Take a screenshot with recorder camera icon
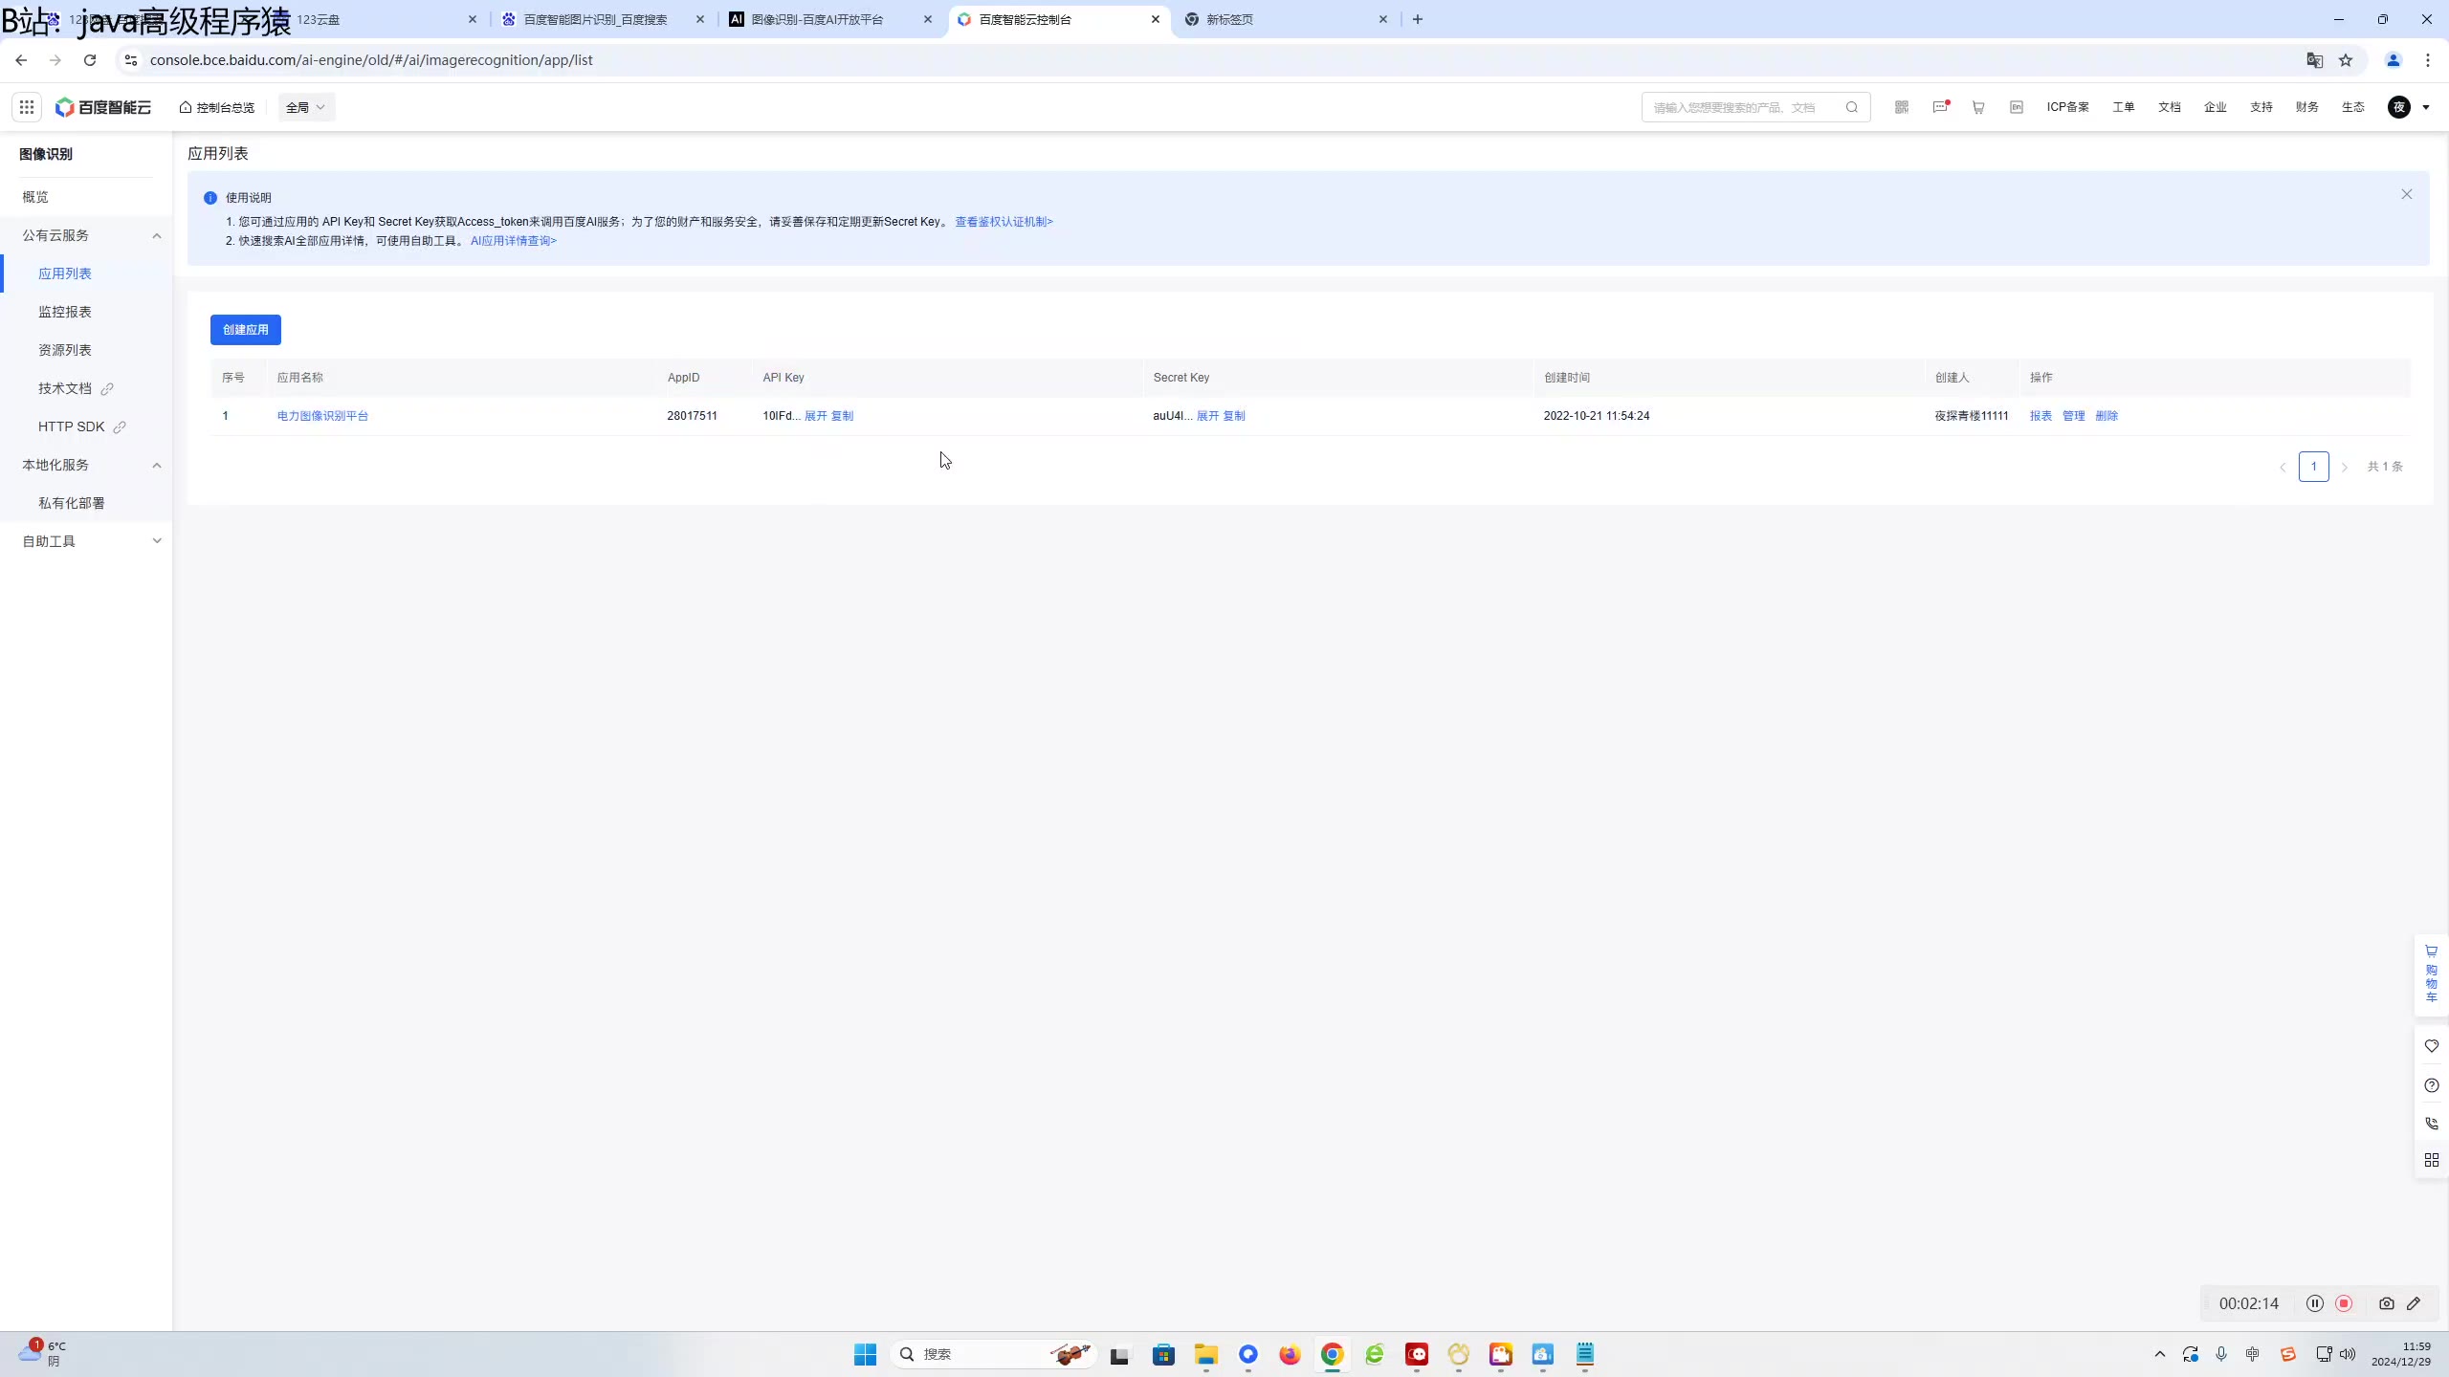 (x=2387, y=1303)
